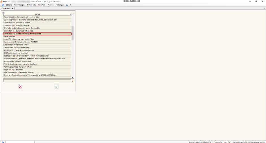Click the filter funnel icon above list
The height and width of the screenshot is (143, 266).
tap(3, 13)
